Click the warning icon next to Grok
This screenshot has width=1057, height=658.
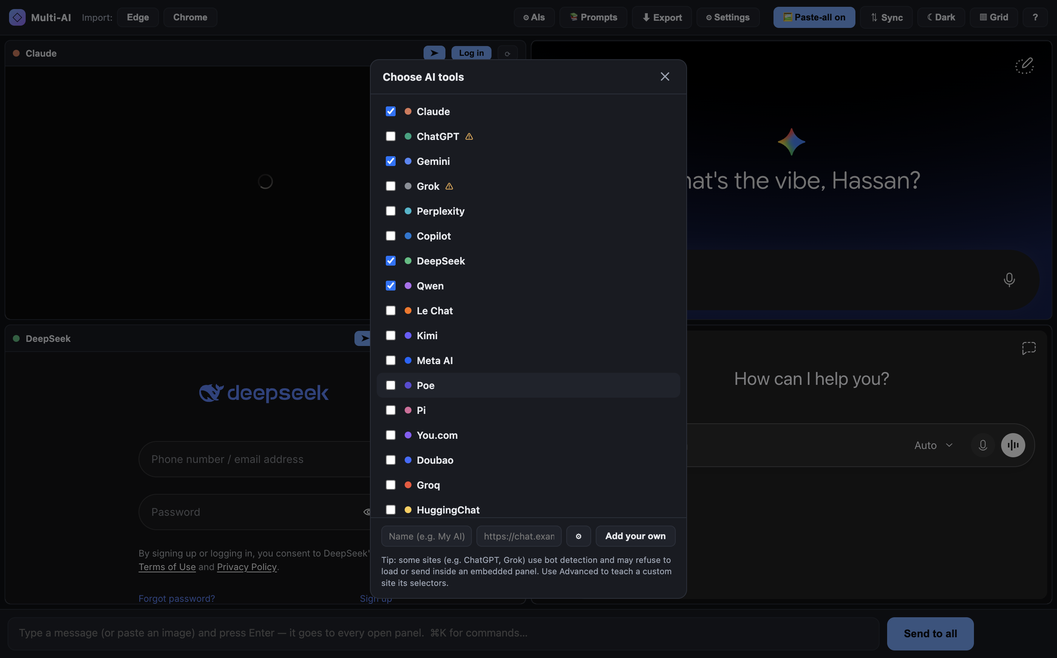pos(449,186)
